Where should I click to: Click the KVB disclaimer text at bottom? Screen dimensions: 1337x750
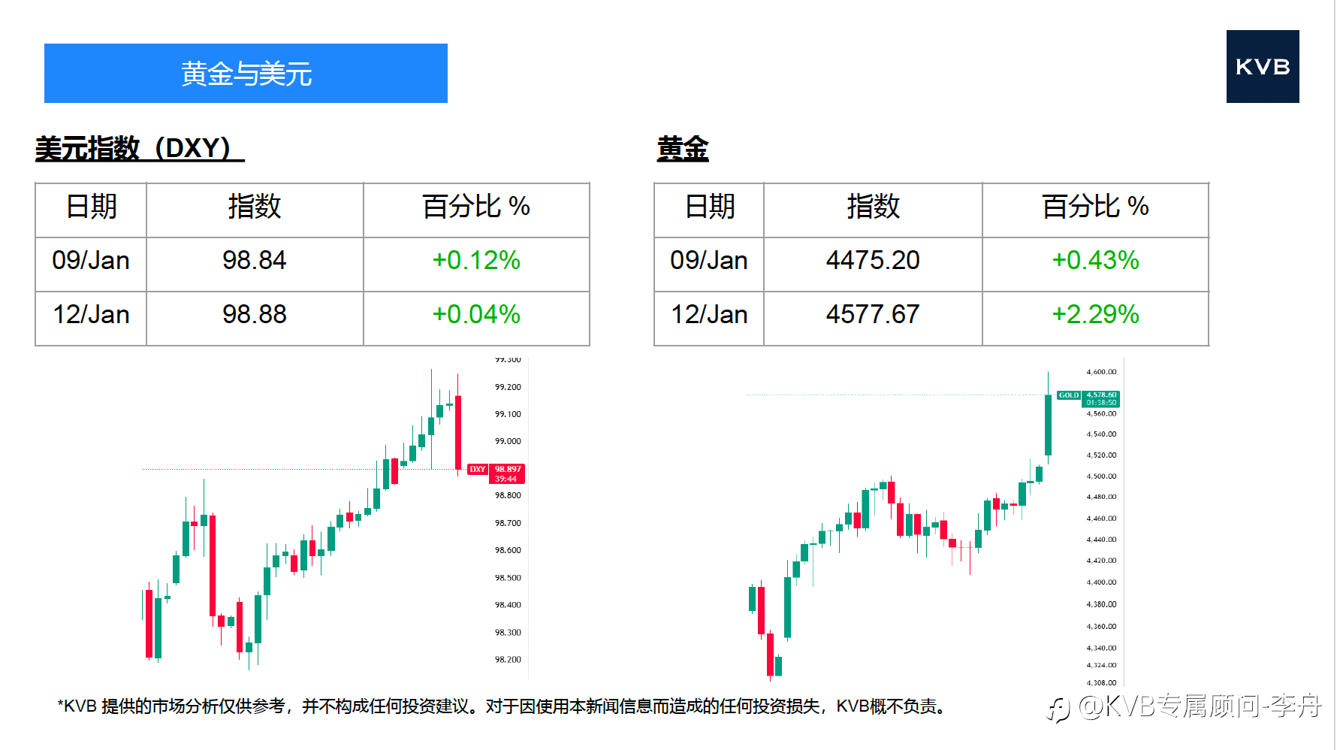click(x=502, y=706)
